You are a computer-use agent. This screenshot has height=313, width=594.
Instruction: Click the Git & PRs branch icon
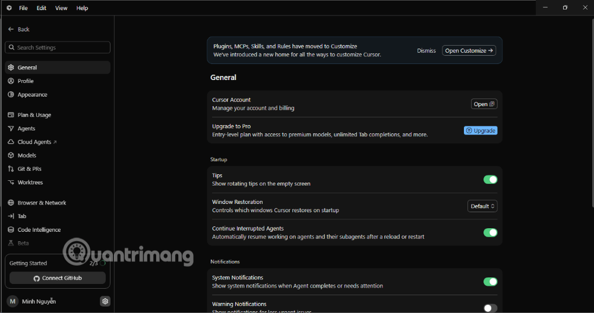pos(11,168)
